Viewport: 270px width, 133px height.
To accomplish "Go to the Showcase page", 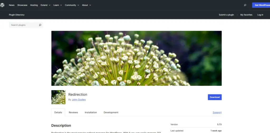I will [22, 5].
